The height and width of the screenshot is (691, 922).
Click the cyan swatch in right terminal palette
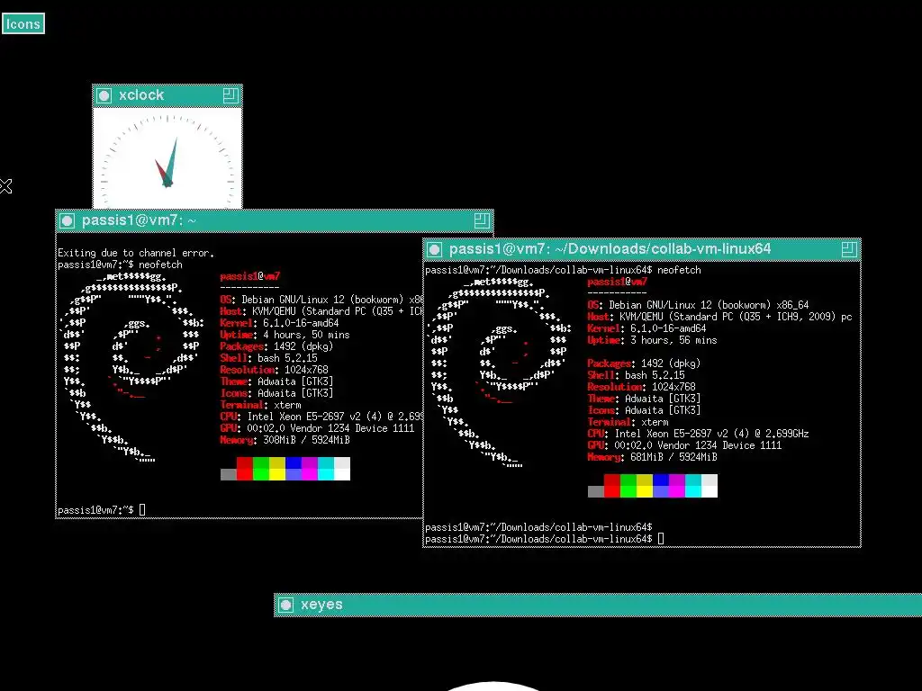(693, 486)
